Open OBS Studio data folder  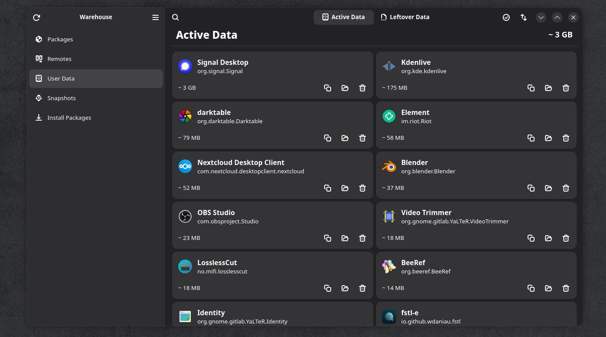pos(345,238)
